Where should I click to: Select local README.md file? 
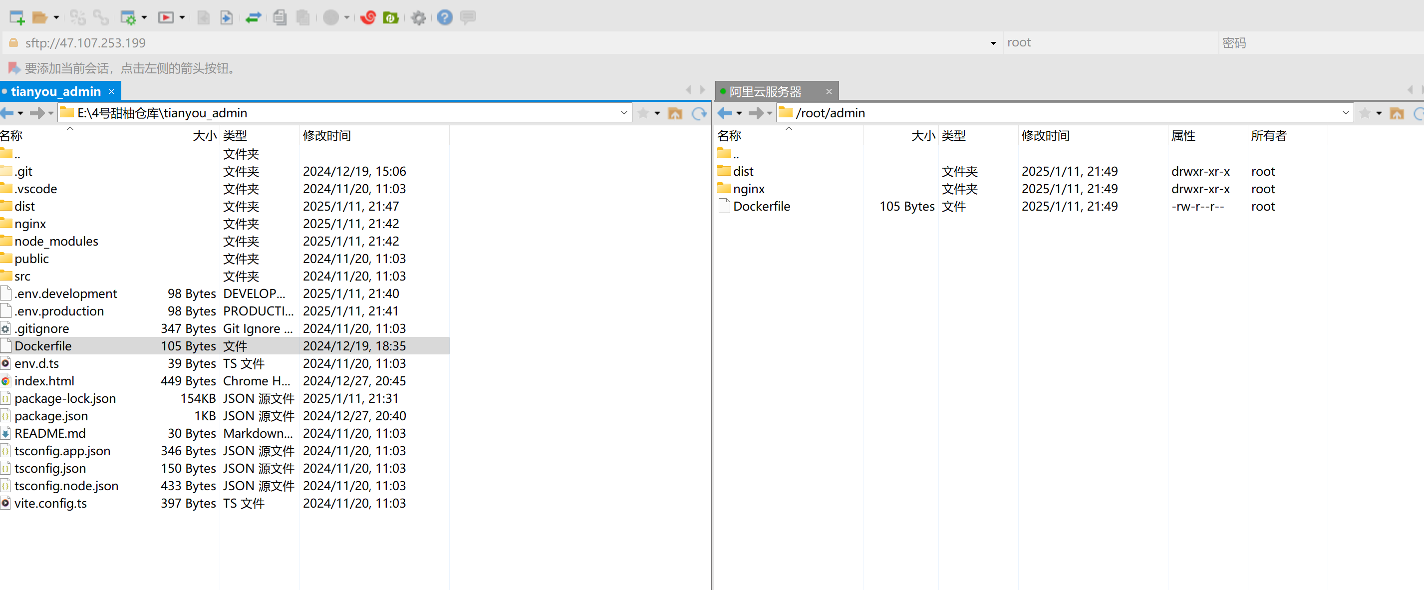pyautogui.click(x=50, y=433)
